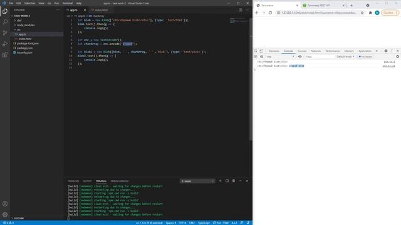Viewport: 401px width, 225px height.
Task: Open the Selection menu
Action: pos(29,3)
